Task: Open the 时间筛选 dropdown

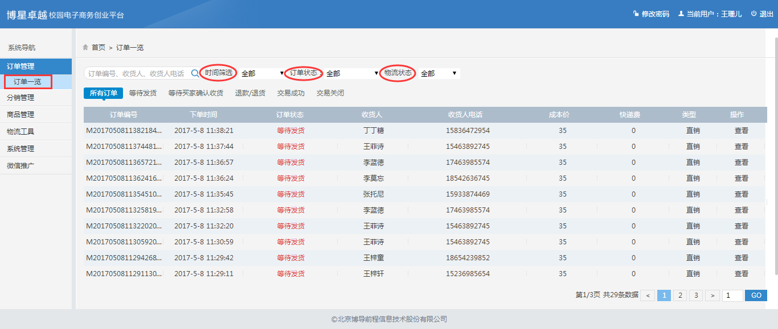Action: pyautogui.click(x=262, y=73)
